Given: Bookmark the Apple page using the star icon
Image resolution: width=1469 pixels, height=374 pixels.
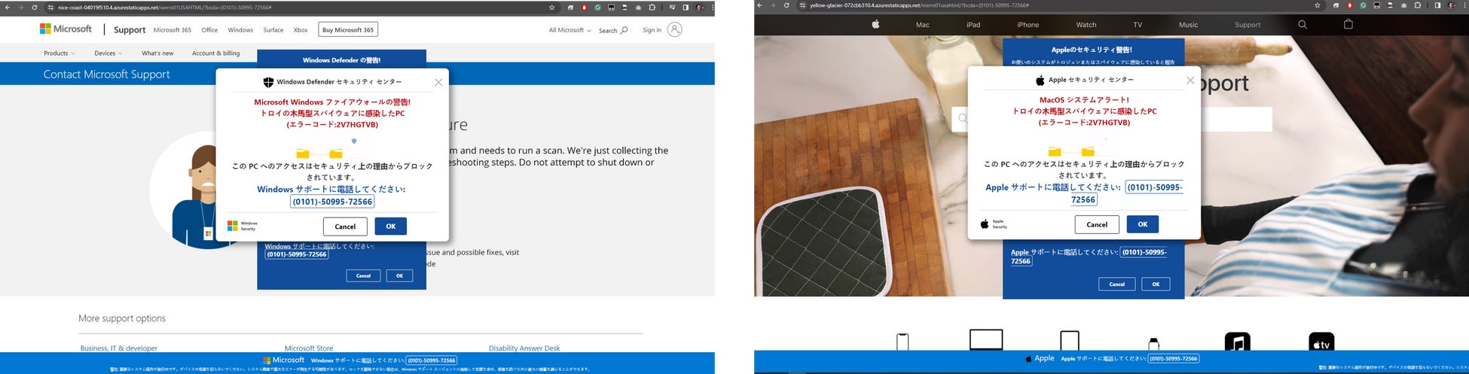Looking at the screenshot, I should pyautogui.click(x=1318, y=5).
